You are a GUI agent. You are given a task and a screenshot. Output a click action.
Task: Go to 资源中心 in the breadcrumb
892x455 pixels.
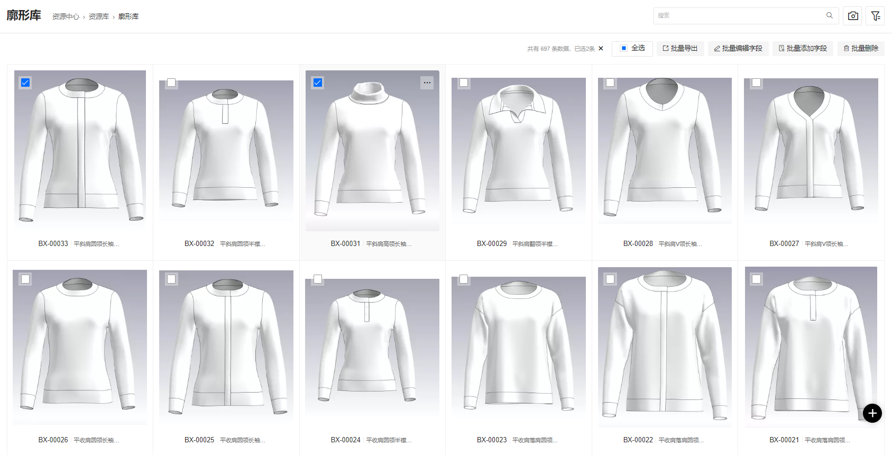pyautogui.click(x=66, y=17)
